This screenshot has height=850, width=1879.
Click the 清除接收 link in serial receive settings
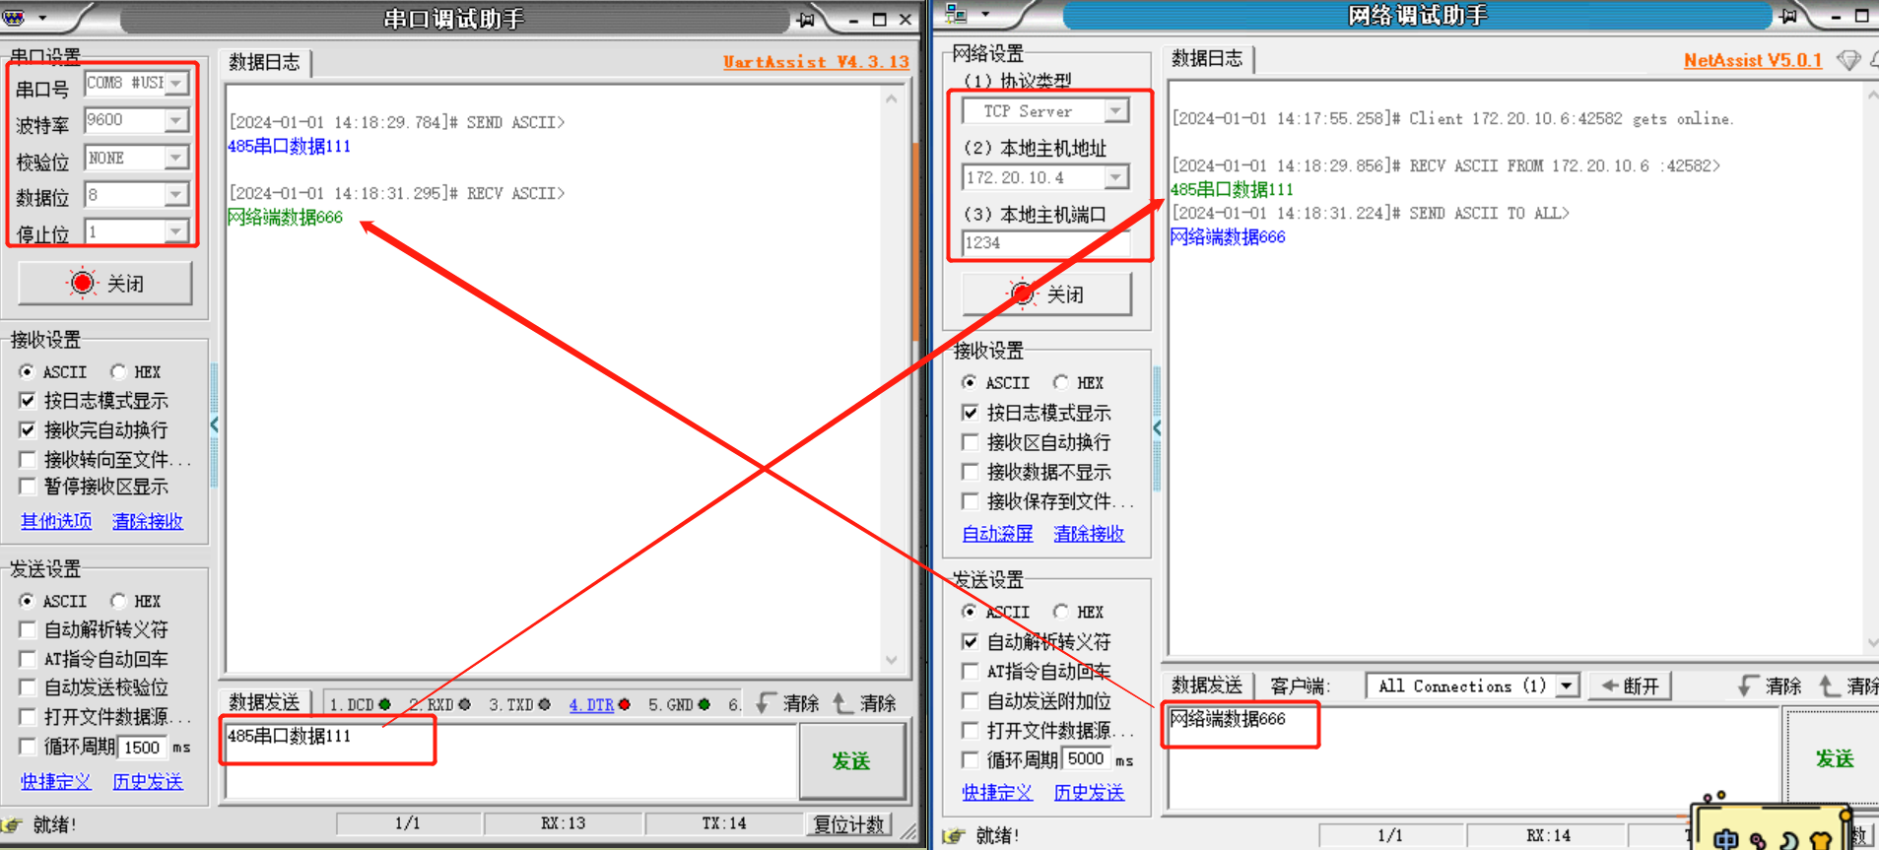point(147,521)
